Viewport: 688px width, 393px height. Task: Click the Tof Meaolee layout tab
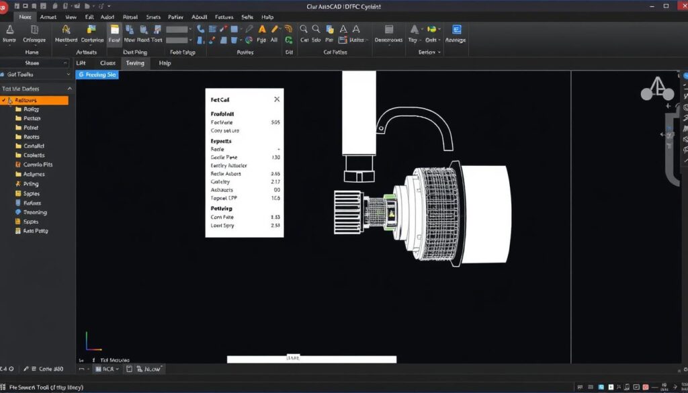click(x=114, y=359)
